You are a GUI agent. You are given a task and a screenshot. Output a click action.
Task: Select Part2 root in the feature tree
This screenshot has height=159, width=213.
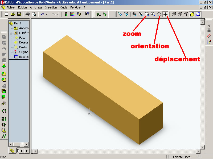point(18,23)
